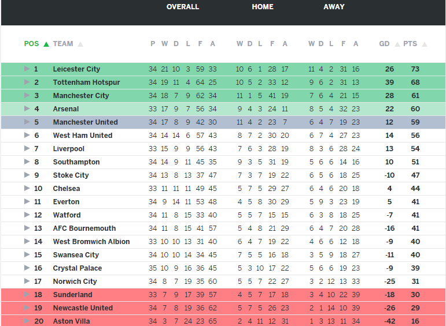Open the Liverpool team link
Screen dimensions: 446x326
[69, 149]
